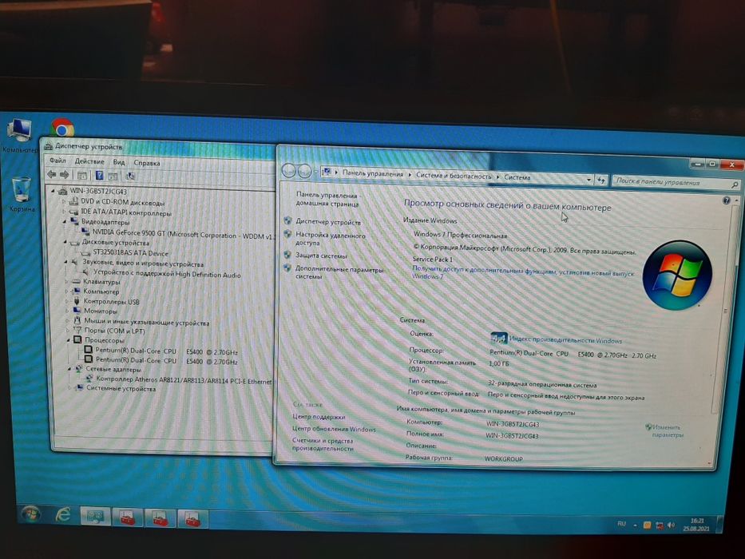Click the refresh button beside address bar
The image size is (745, 559).
(x=601, y=180)
